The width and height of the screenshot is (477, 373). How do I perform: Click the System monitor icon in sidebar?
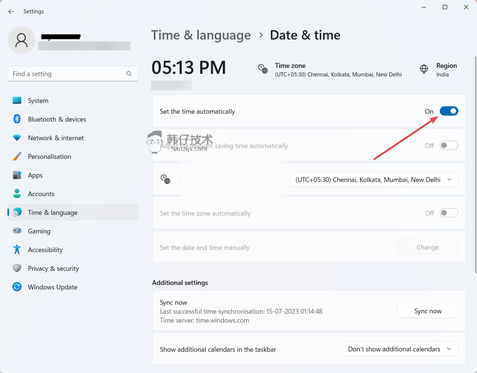coord(17,100)
